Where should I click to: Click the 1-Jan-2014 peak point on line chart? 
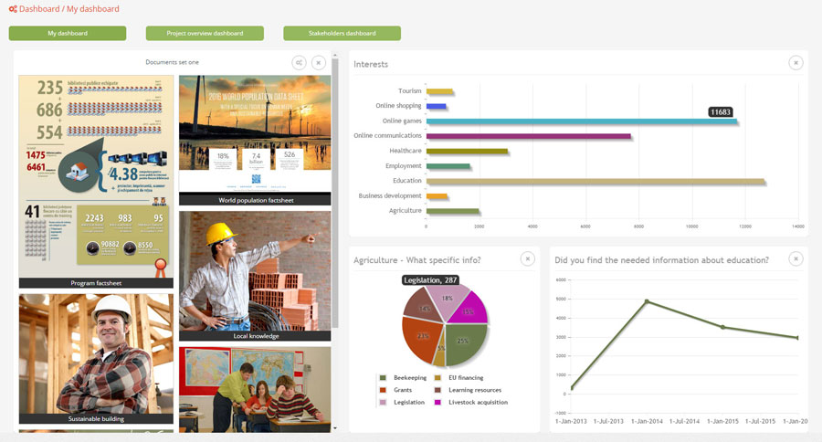click(x=647, y=301)
